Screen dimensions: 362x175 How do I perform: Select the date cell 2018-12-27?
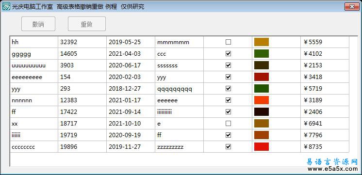coord(131,89)
